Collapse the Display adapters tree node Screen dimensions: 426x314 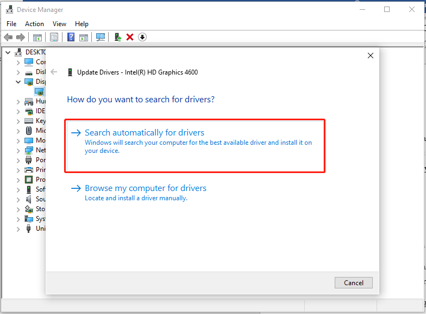coord(18,82)
